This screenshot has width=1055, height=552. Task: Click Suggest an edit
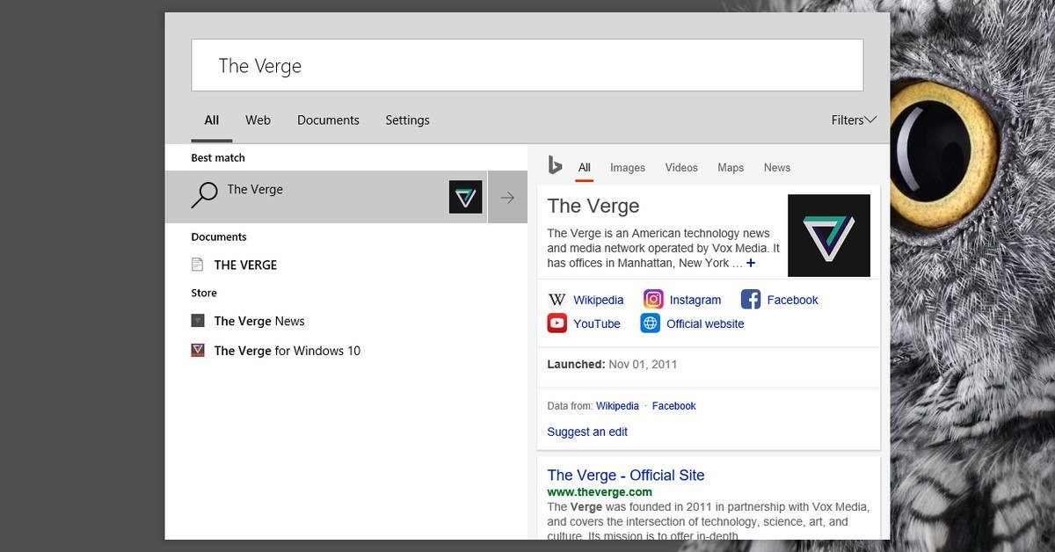[x=587, y=432]
